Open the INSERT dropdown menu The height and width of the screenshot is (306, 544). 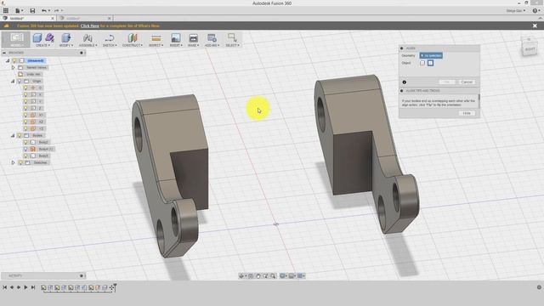(176, 45)
